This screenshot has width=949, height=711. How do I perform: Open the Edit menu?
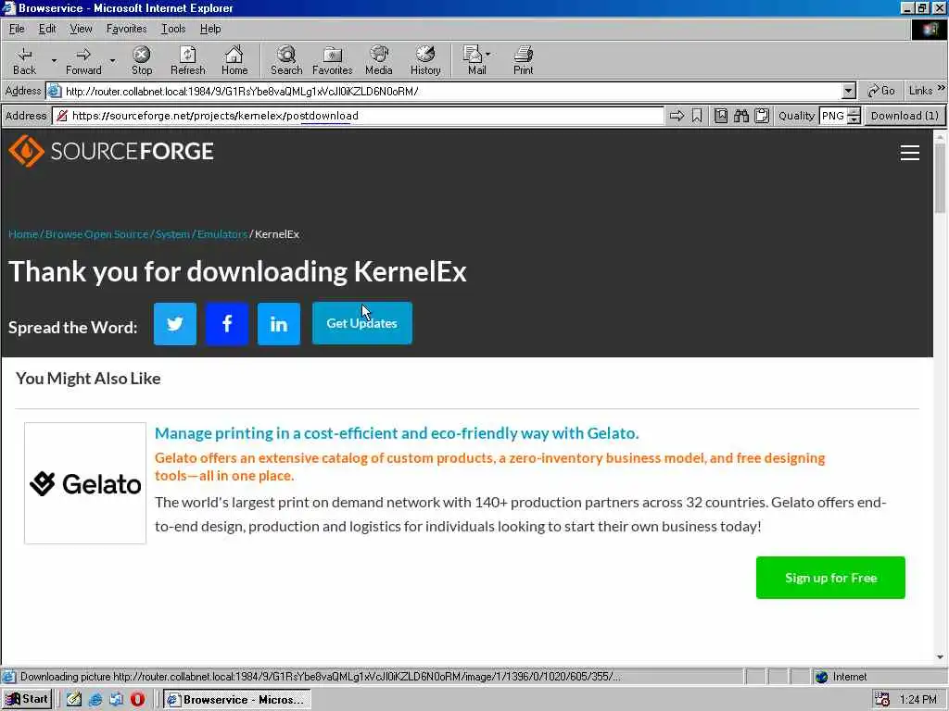click(x=47, y=29)
